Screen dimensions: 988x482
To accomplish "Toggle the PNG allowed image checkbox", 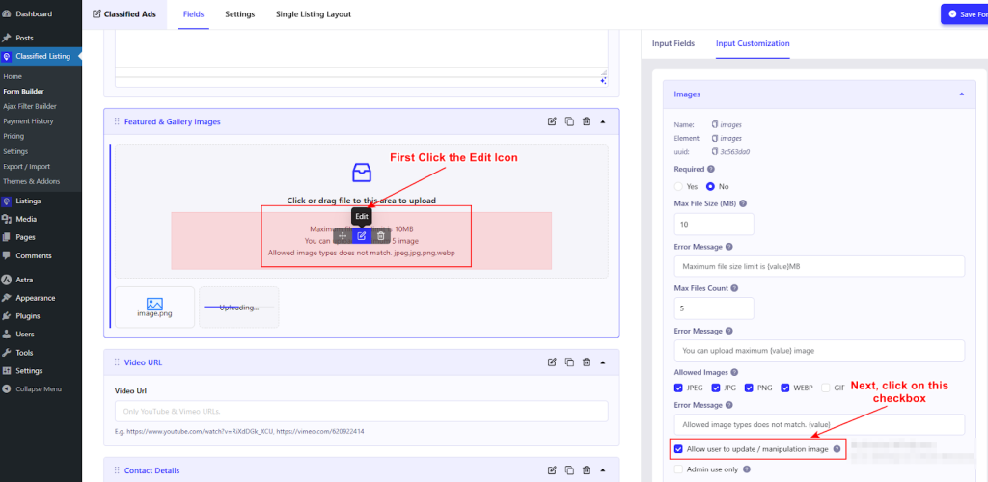I will pos(749,388).
